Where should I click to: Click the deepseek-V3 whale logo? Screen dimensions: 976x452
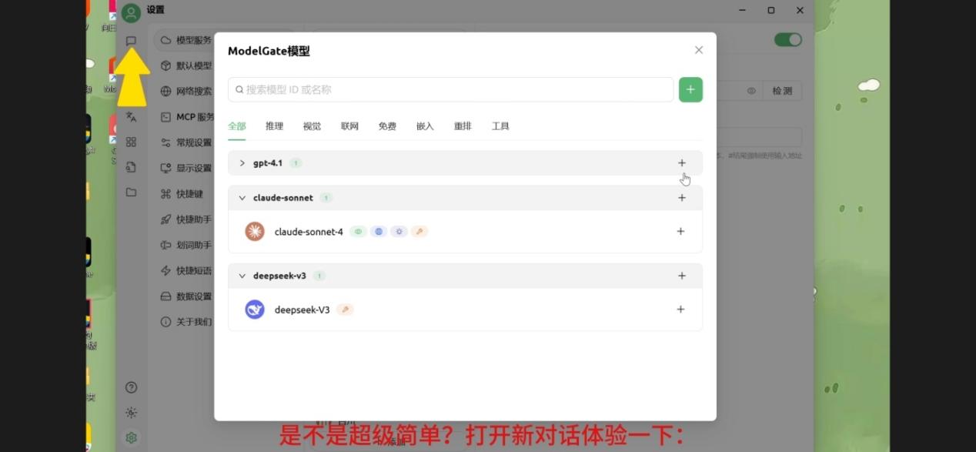[x=255, y=310]
